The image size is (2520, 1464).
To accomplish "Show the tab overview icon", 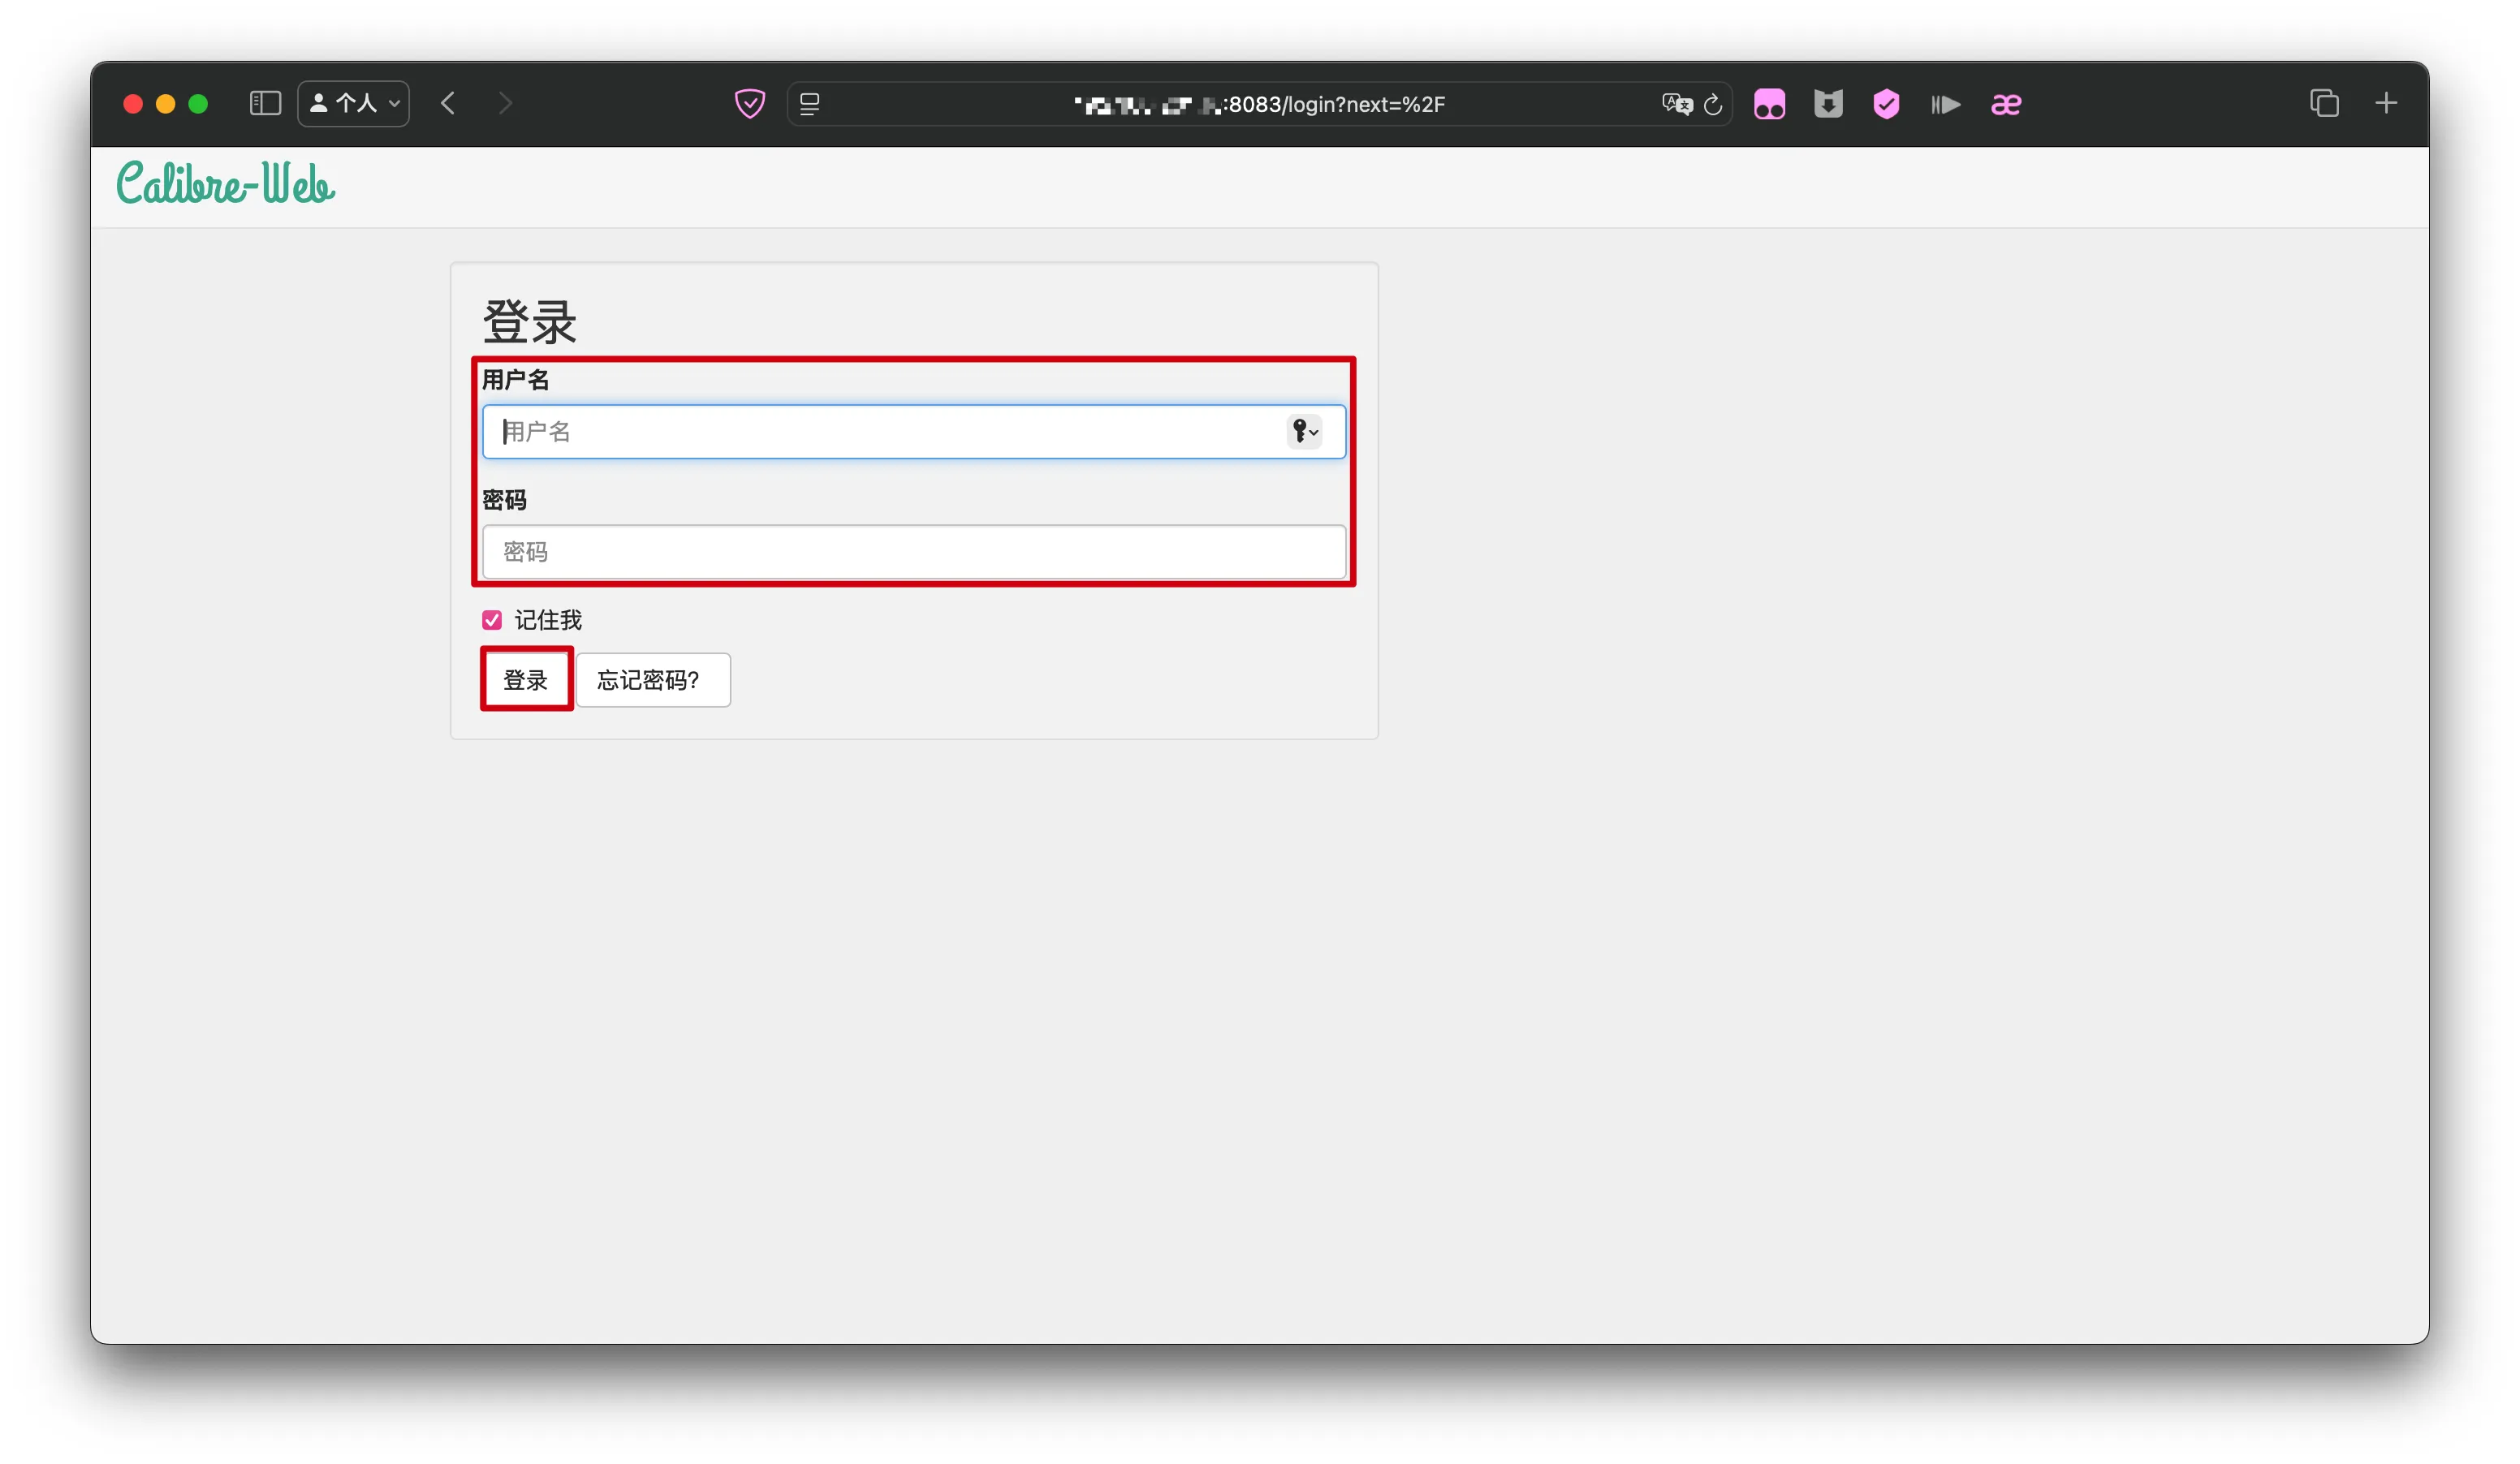I will (2324, 103).
